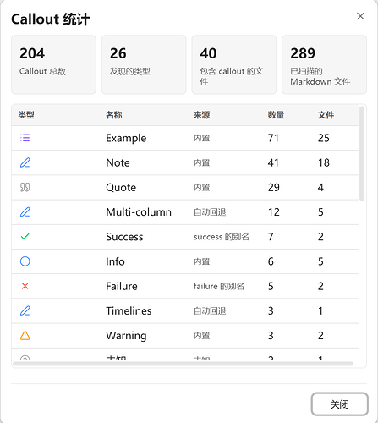Select the 26 发现的类型 card

tap(144, 64)
